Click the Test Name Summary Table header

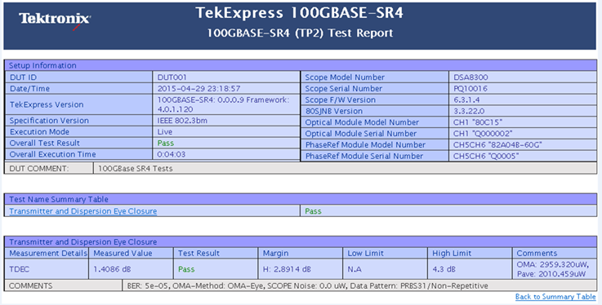tap(301, 199)
